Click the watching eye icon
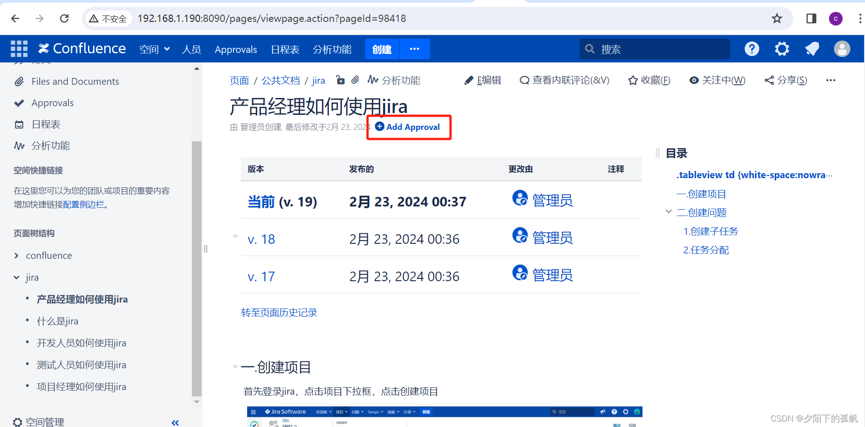The image size is (865, 427). click(x=694, y=80)
